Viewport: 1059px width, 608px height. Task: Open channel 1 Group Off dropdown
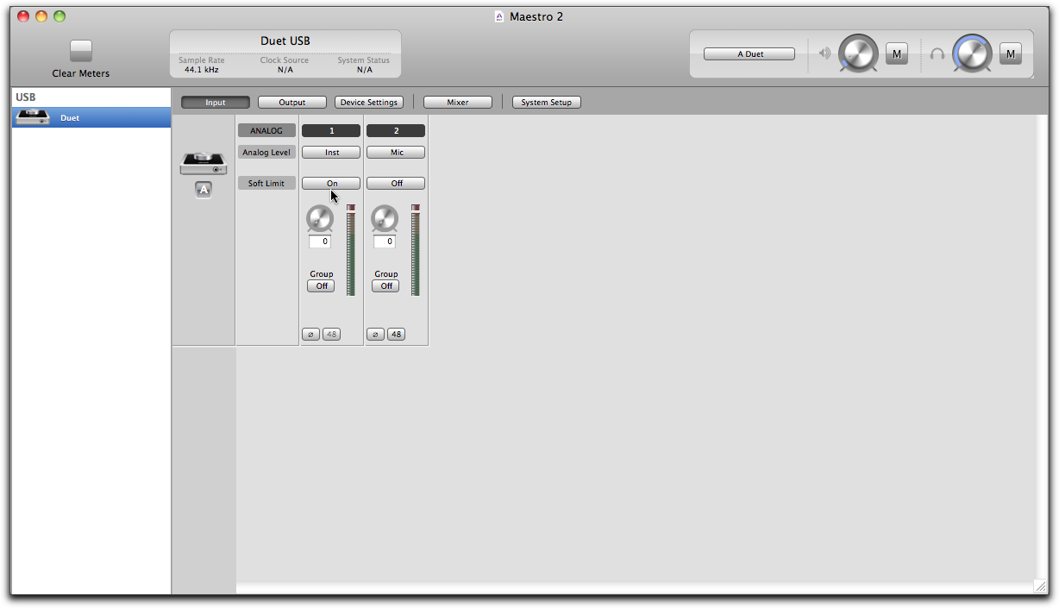(321, 286)
